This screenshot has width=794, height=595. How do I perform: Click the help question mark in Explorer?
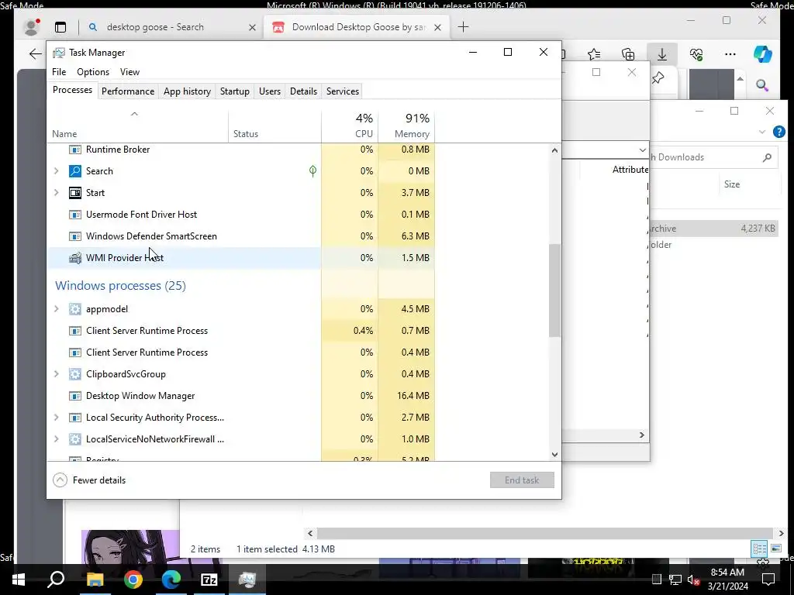(x=778, y=132)
